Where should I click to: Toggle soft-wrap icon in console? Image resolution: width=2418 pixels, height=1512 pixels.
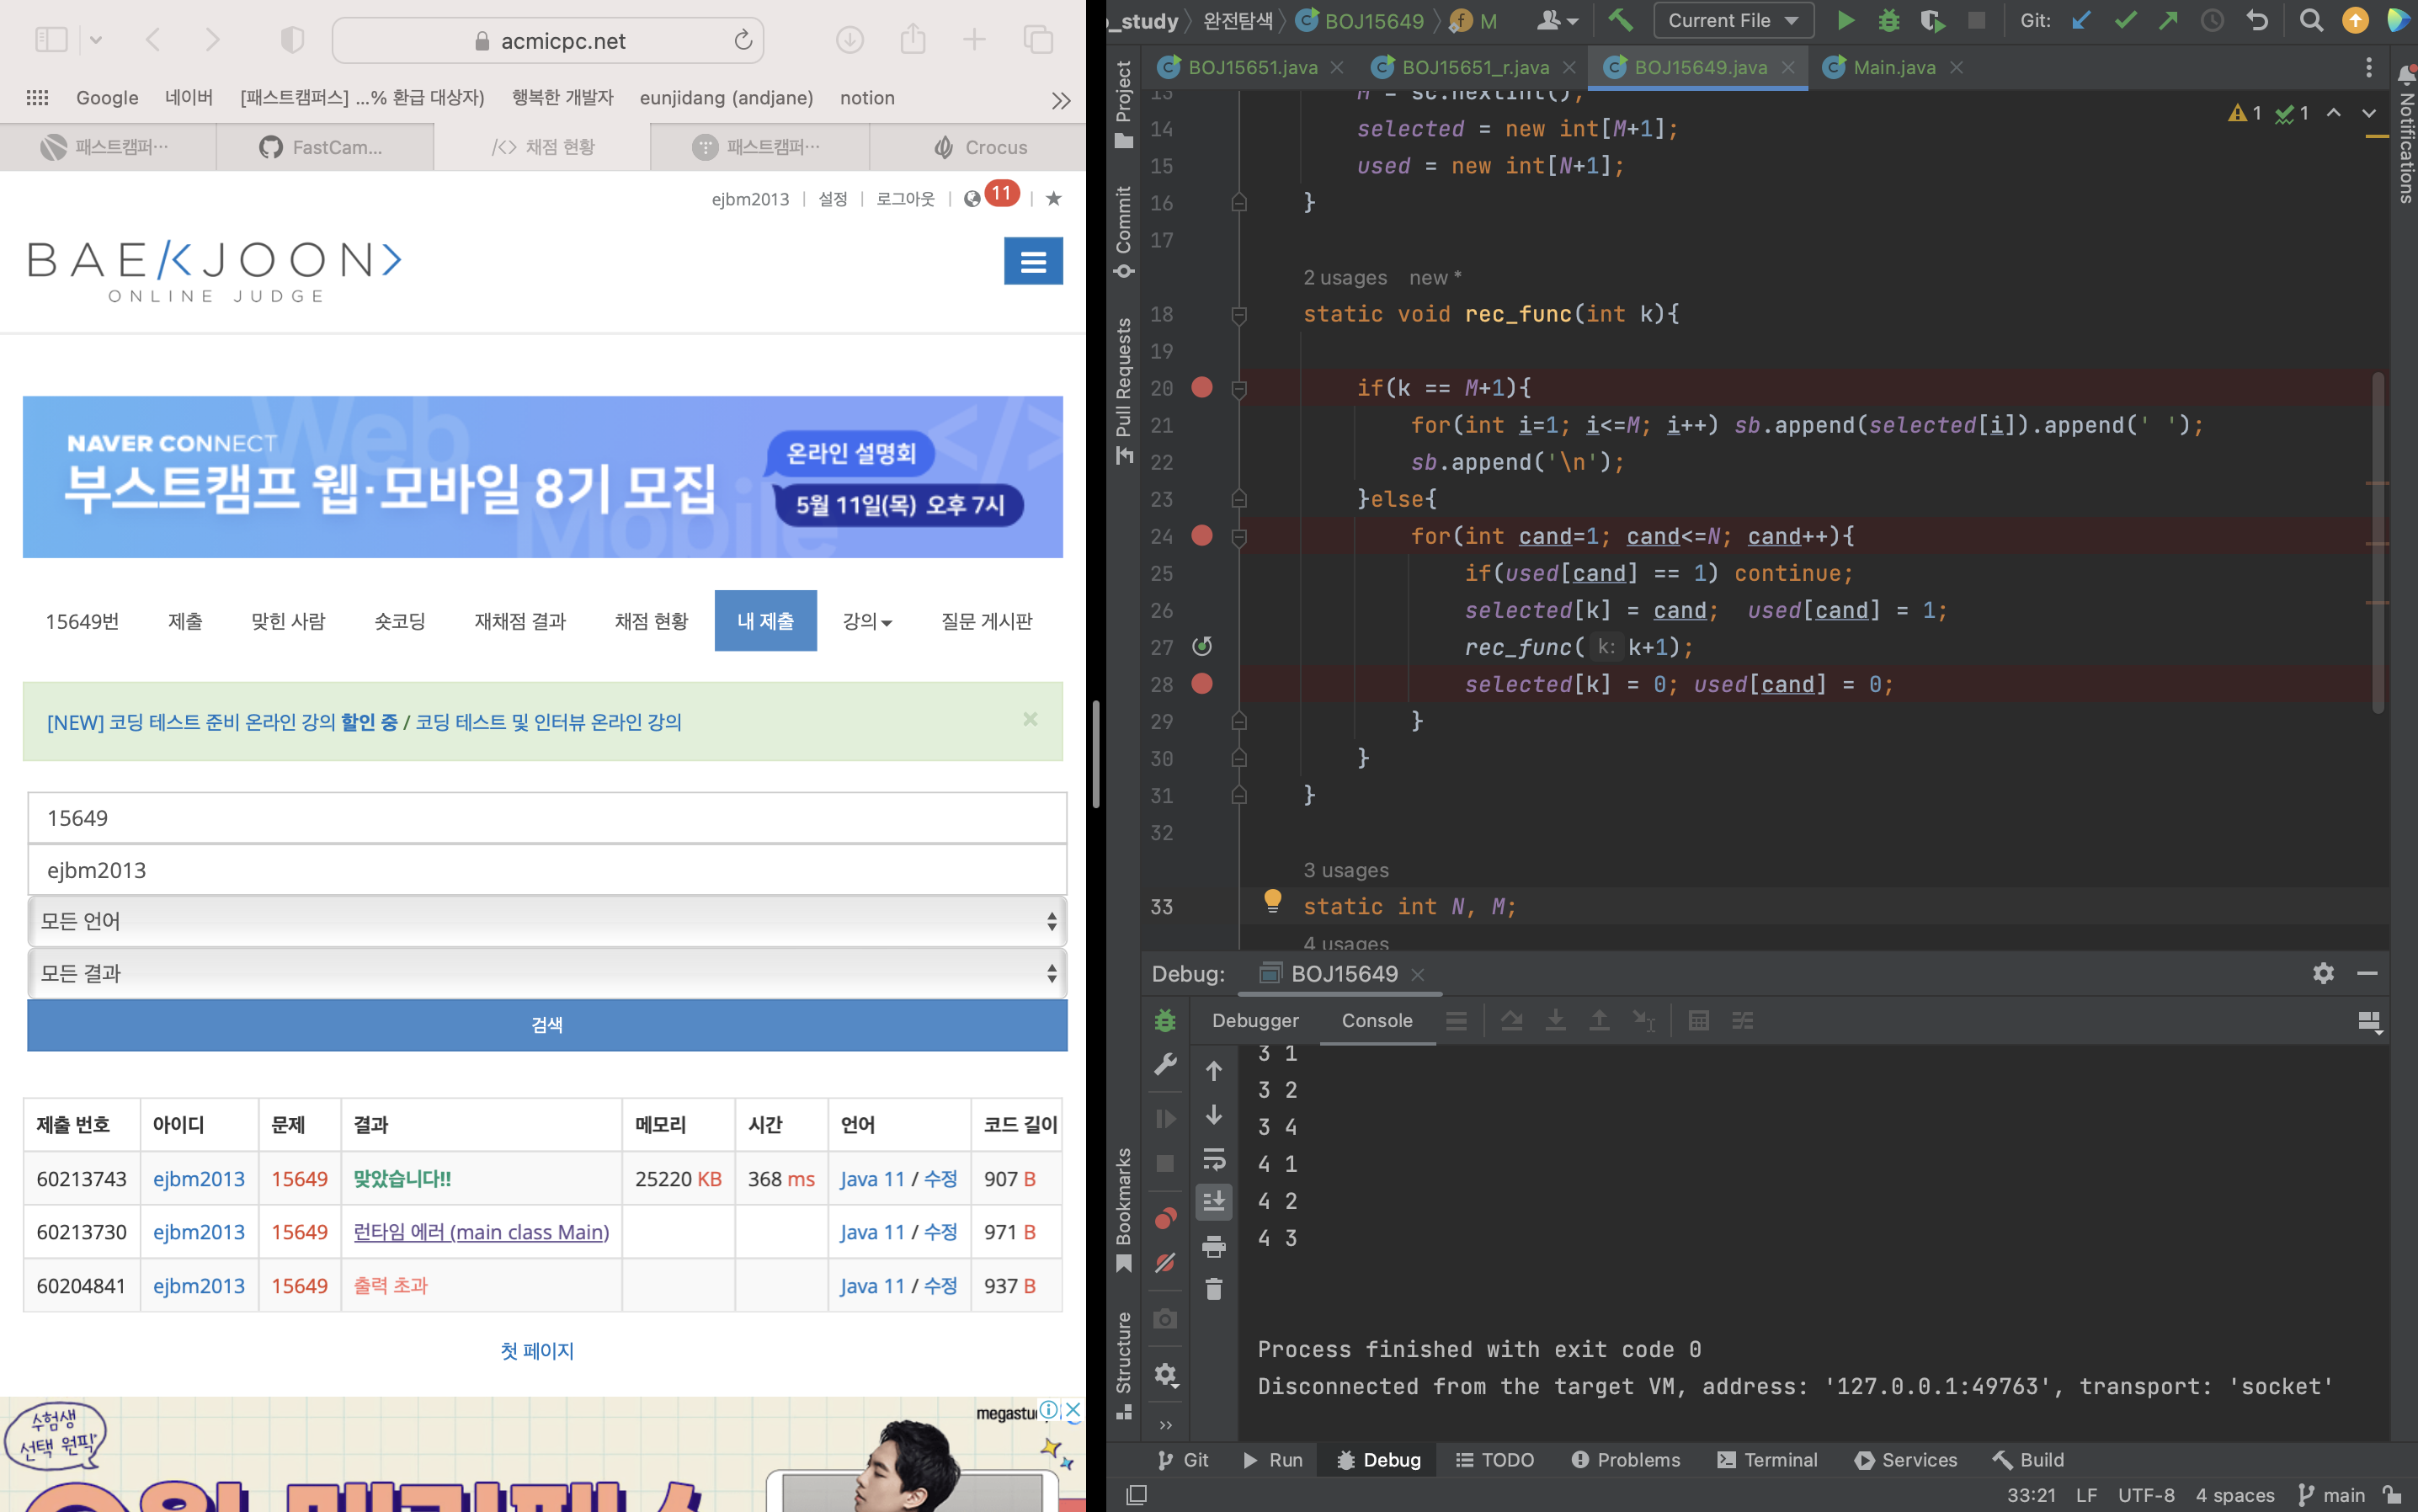(1213, 1158)
